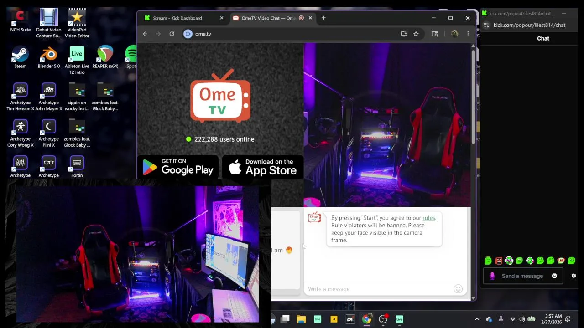584x328 pixels.
Task: Open Blender 5.0 desktop shortcut
Action: tap(49, 57)
